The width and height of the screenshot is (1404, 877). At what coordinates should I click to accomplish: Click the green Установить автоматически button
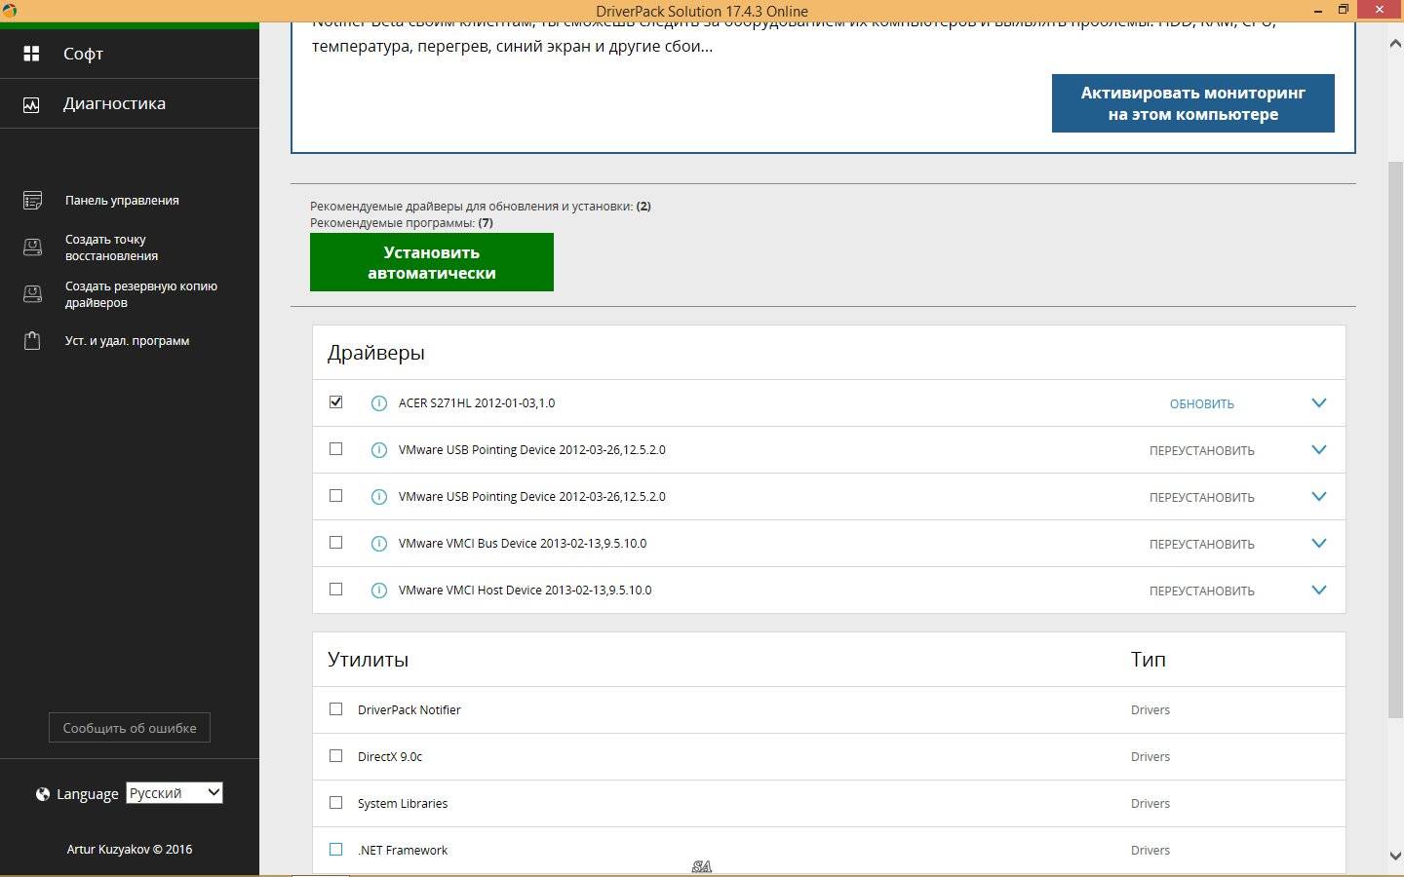tap(432, 262)
